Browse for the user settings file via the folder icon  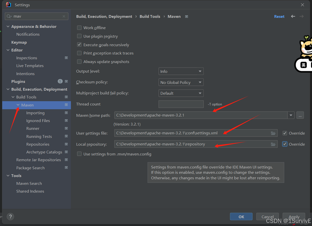[x=273, y=133]
